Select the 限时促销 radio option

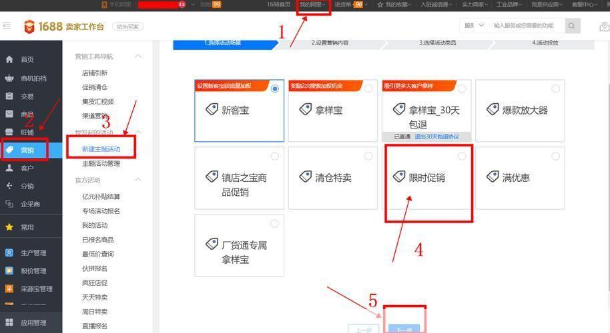tap(462, 157)
